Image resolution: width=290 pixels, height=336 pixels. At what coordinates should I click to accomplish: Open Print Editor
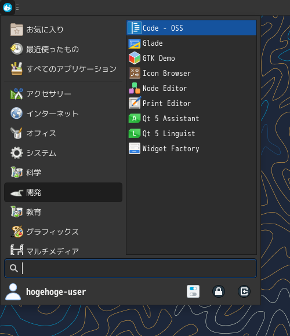click(x=191, y=103)
